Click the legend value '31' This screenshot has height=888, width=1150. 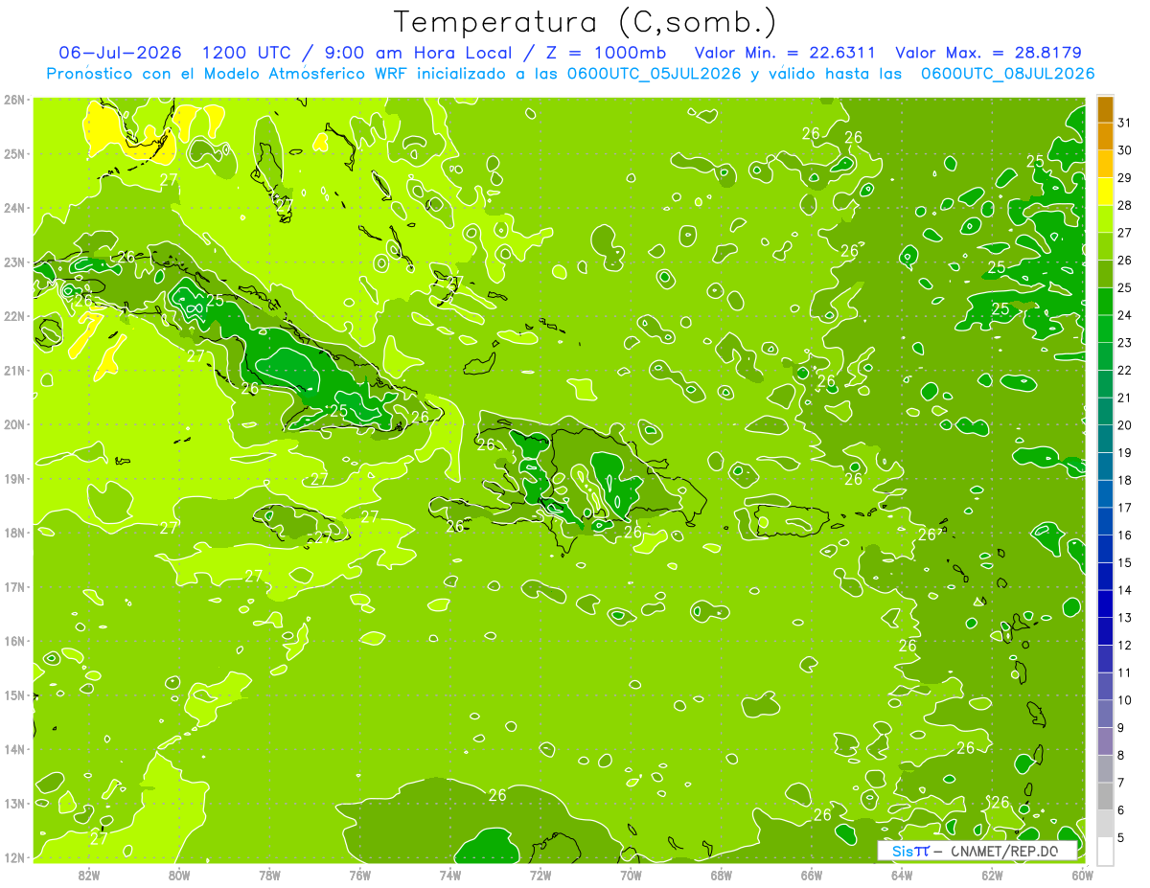pyautogui.click(x=1125, y=123)
